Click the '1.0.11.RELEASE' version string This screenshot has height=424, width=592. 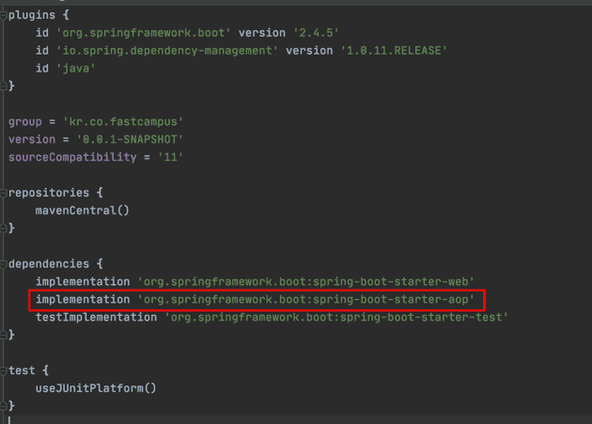click(x=393, y=51)
